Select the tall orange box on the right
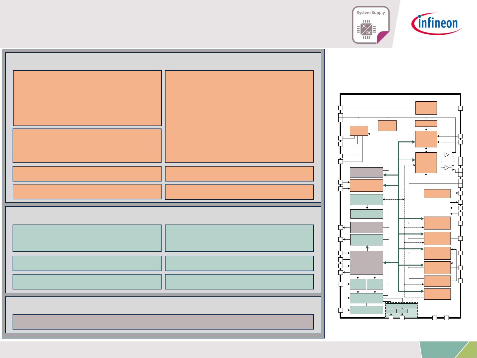 tap(239, 116)
